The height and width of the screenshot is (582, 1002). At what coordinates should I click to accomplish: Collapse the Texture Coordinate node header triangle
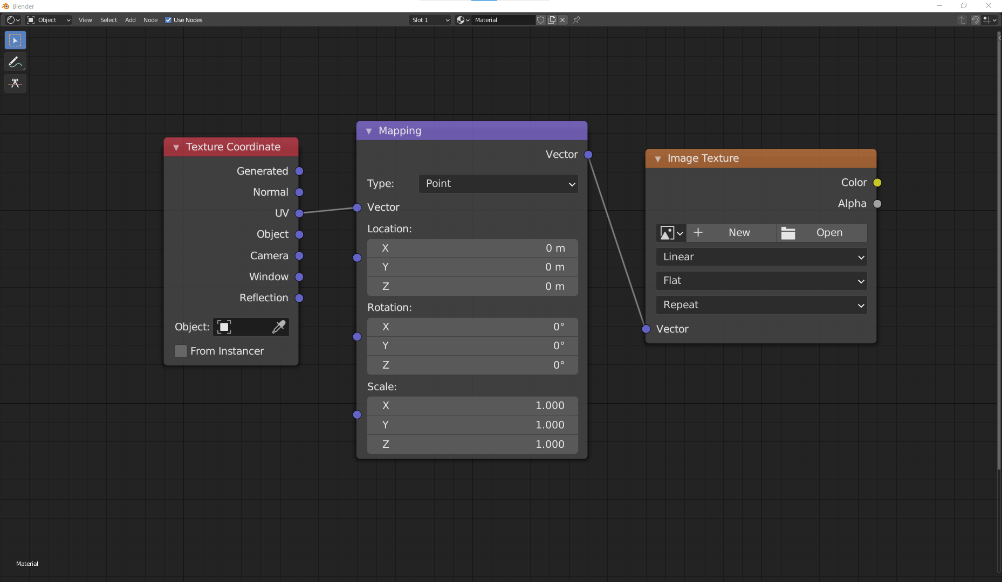click(x=176, y=147)
